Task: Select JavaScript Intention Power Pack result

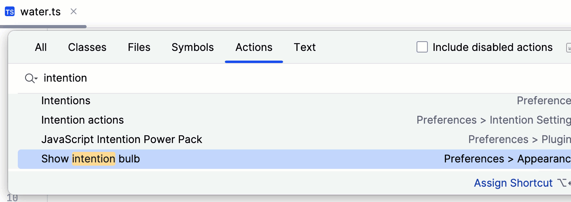Action: coord(122,139)
